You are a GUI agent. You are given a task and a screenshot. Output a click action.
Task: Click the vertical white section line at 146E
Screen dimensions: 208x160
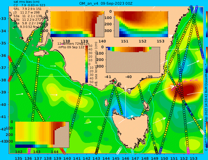(x=125, y=102)
